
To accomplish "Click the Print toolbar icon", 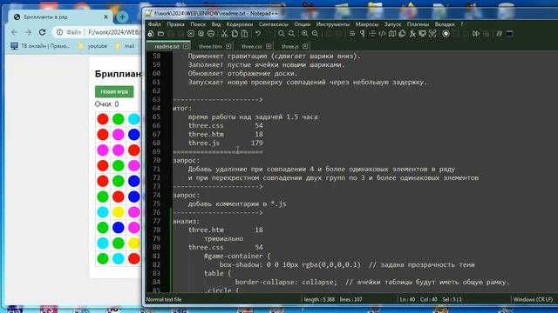I will click(211, 34).
